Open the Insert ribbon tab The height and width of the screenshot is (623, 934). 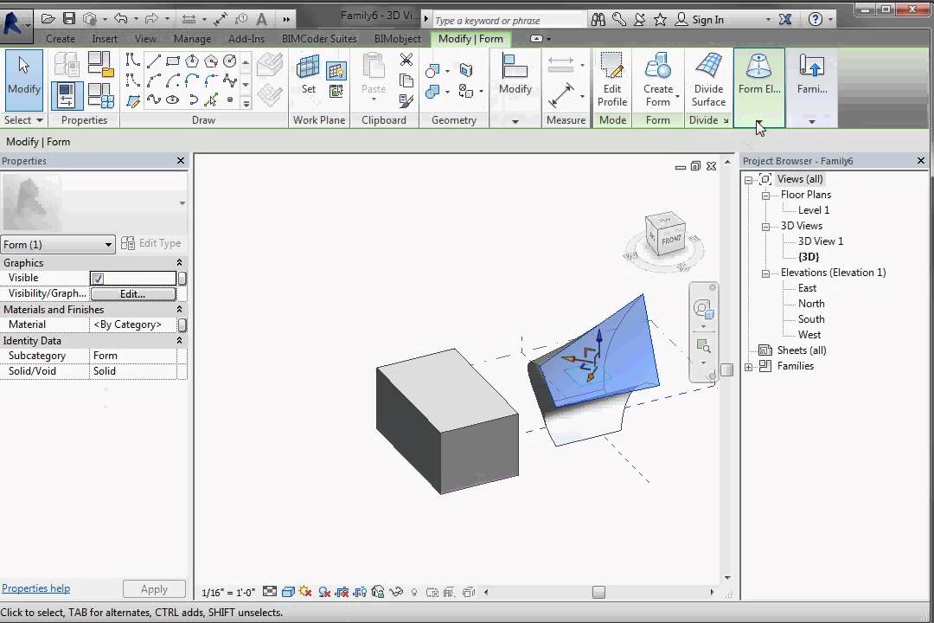(105, 39)
